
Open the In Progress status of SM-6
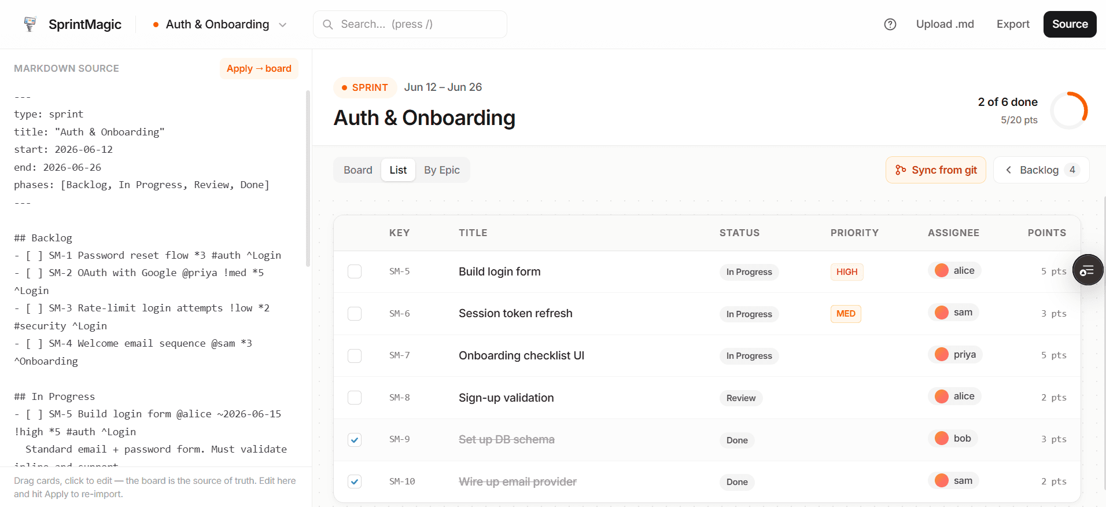pos(749,314)
